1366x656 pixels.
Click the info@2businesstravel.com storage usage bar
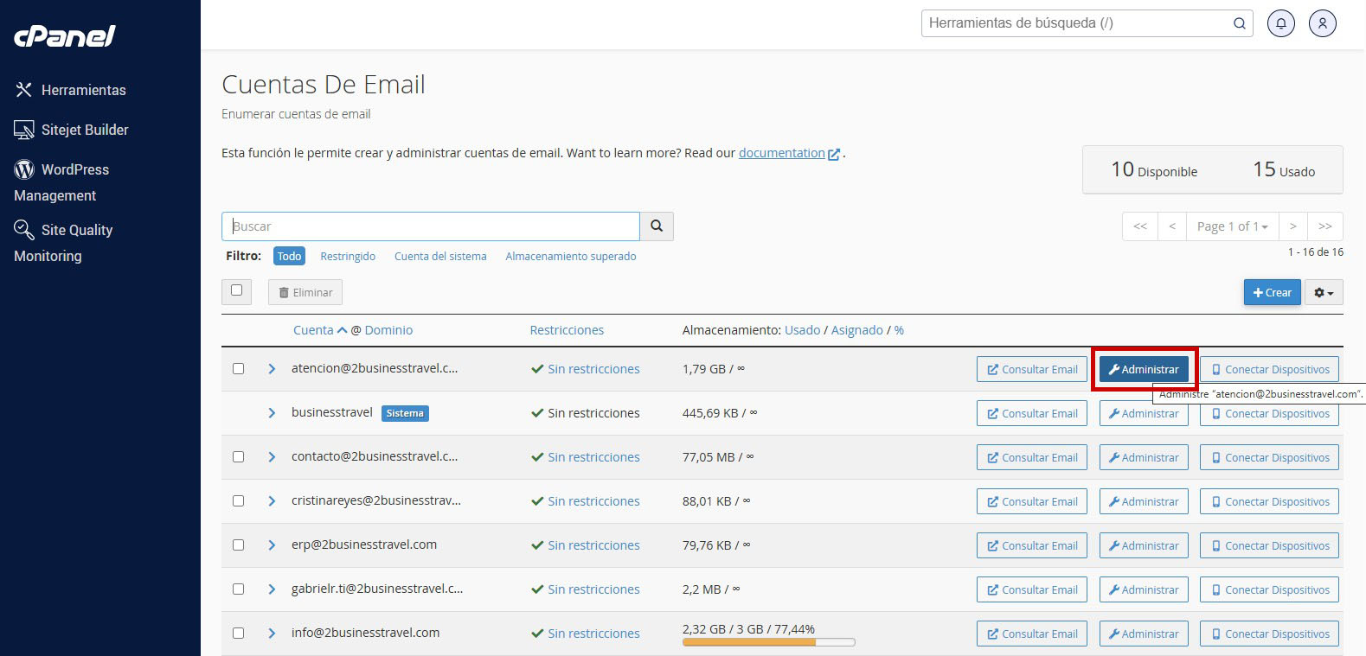tap(768, 642)
